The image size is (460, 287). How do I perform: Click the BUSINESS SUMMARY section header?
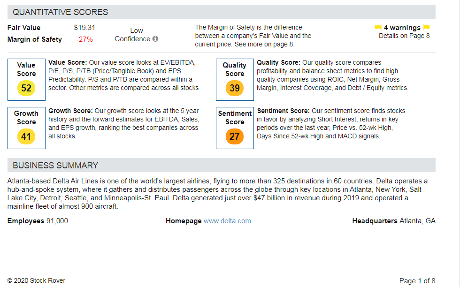click(222, 166)
